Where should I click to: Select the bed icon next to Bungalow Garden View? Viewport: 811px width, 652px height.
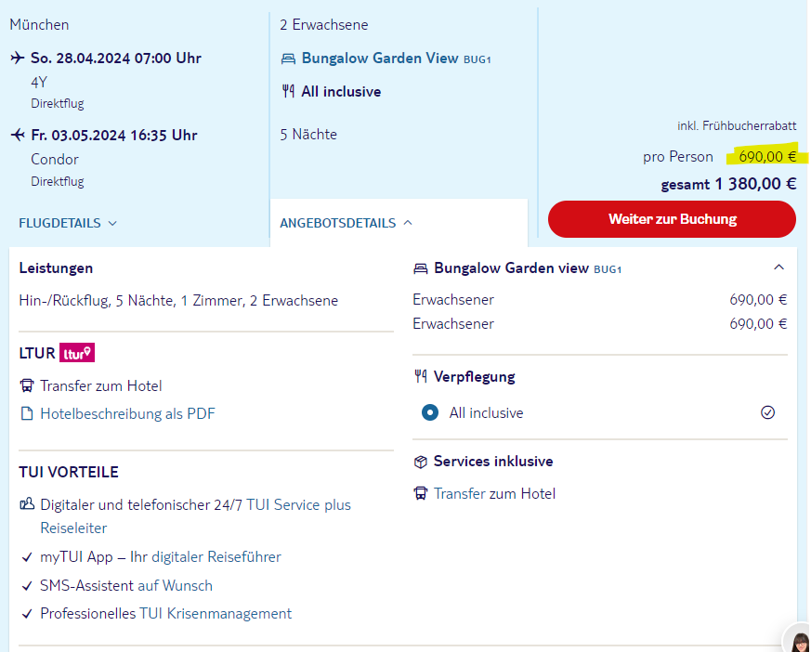[287, 58]
